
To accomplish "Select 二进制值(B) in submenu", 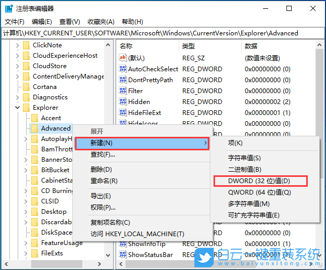I will (265, 170).
